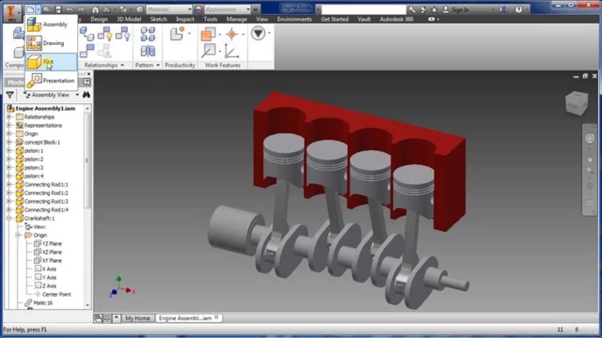Click the Point work feature icon
Viewport: 602px width, 338px height.
[231, 34]
